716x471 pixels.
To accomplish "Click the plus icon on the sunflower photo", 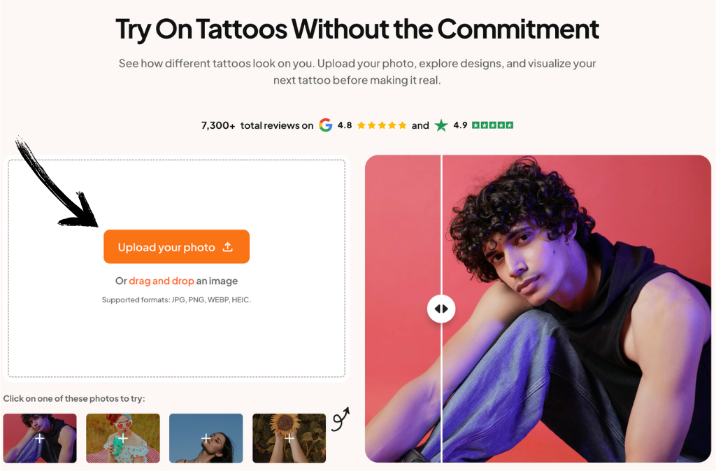I will point(289,438).
